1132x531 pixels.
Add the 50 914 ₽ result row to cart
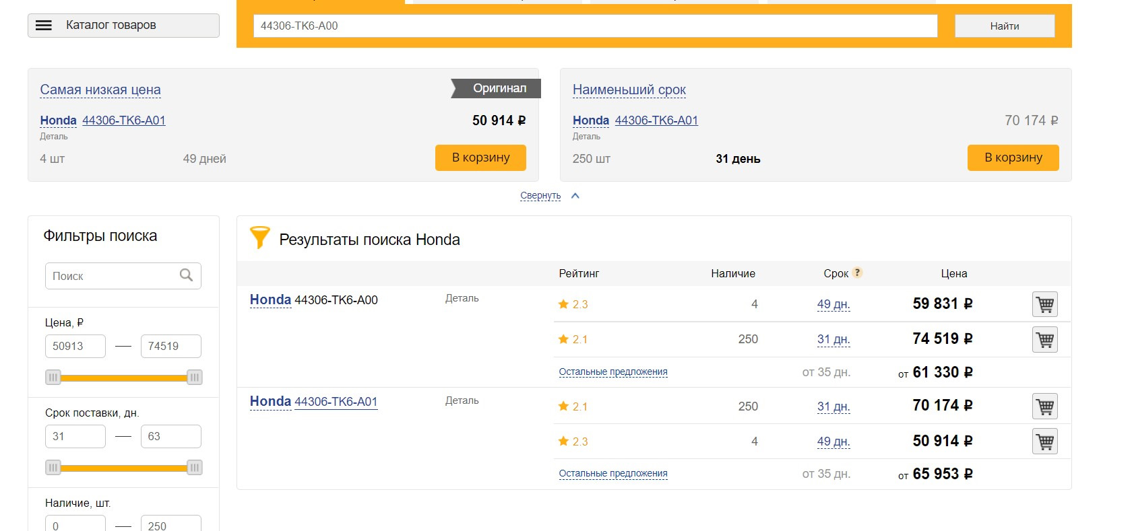click(1045, 441)
